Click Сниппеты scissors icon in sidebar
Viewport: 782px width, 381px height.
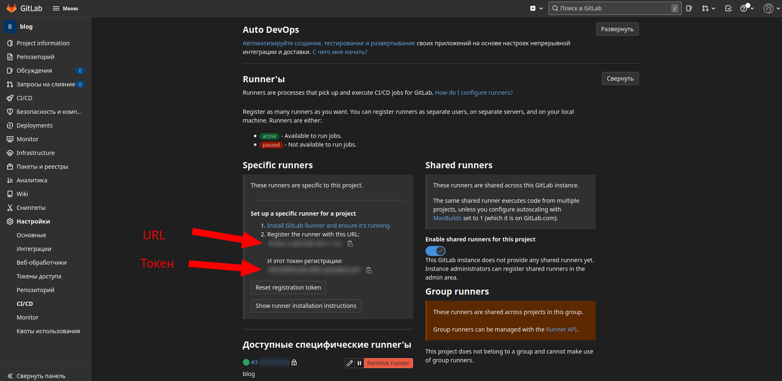(10, 208)
